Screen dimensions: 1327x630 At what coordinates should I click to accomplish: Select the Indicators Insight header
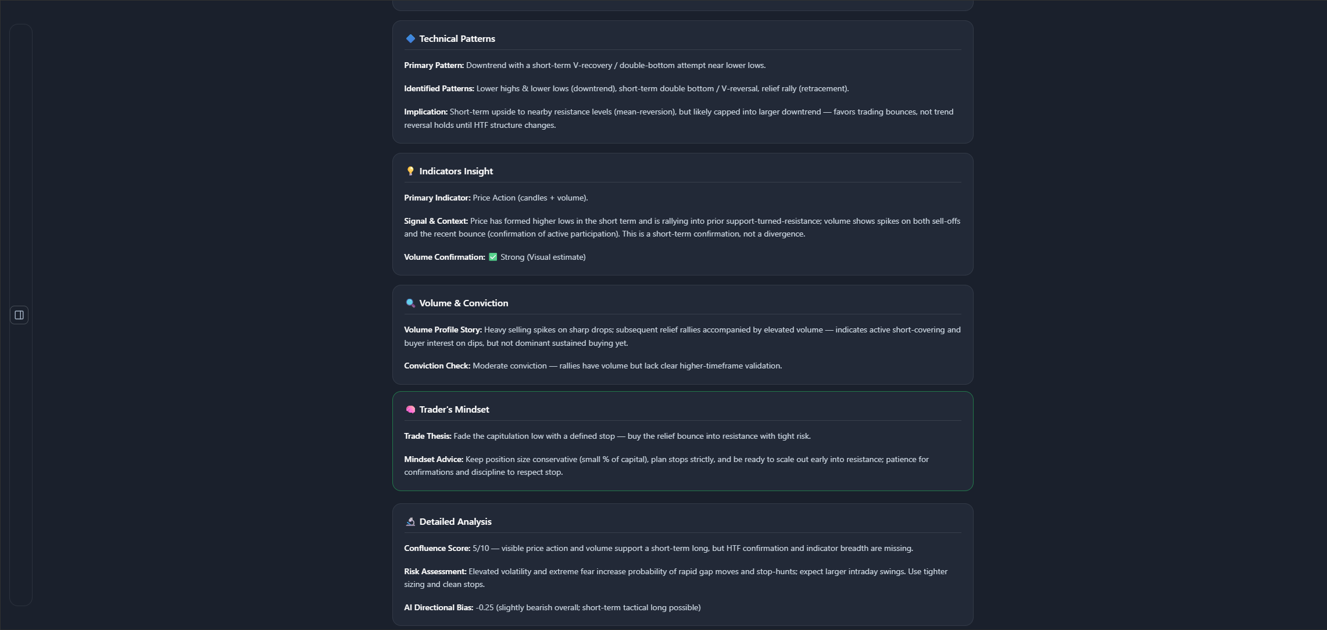click(x=455, y=171)
